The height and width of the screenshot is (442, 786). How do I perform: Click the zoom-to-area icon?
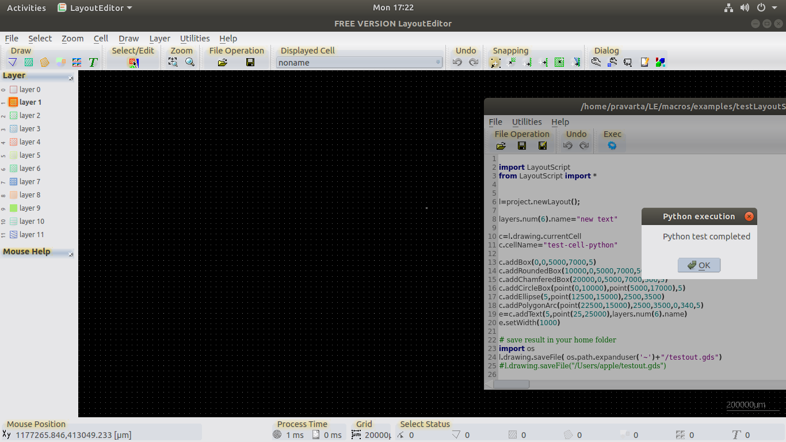173,62
